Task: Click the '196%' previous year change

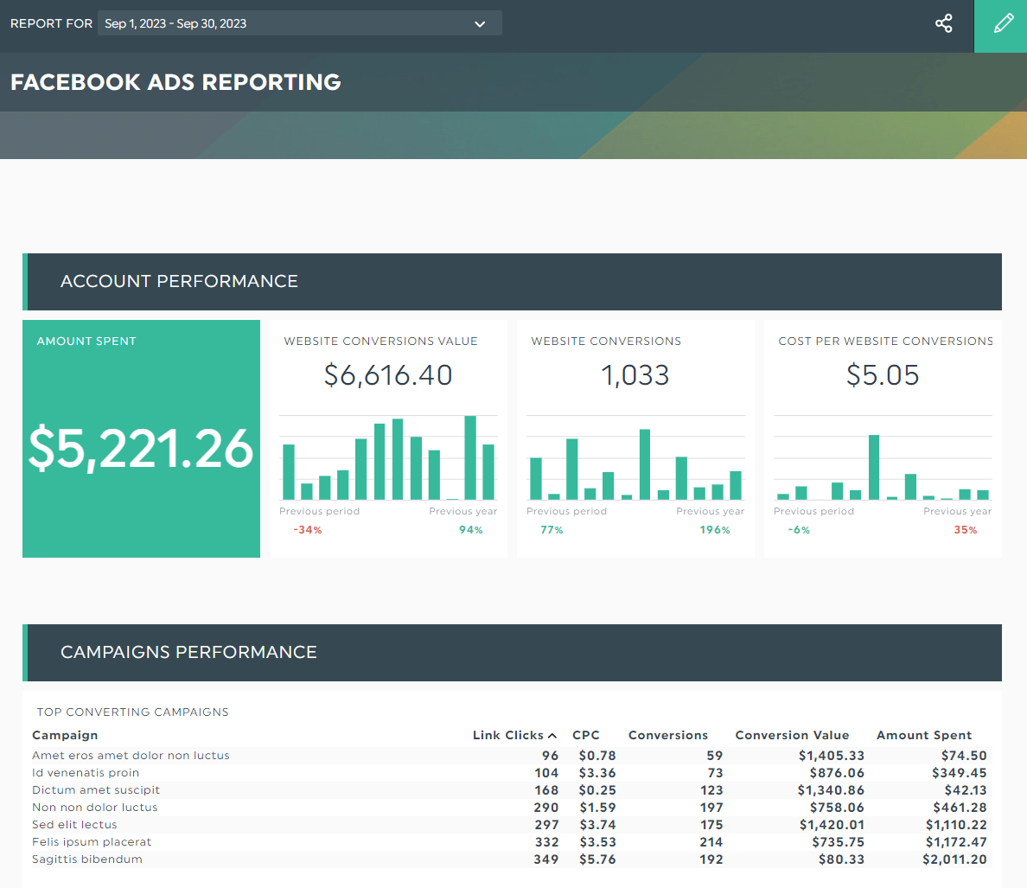Action: click(715, 529)
